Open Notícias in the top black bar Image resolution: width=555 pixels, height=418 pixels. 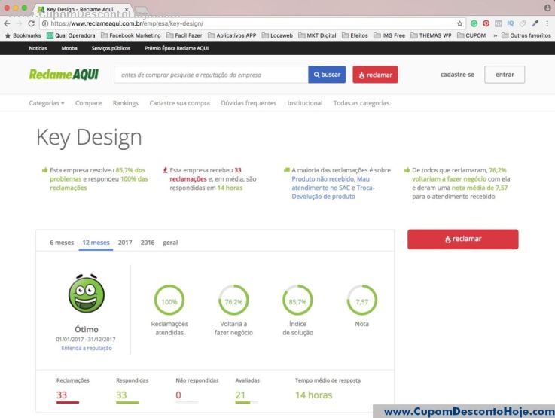pyautogui.click(x=38, y=48)
